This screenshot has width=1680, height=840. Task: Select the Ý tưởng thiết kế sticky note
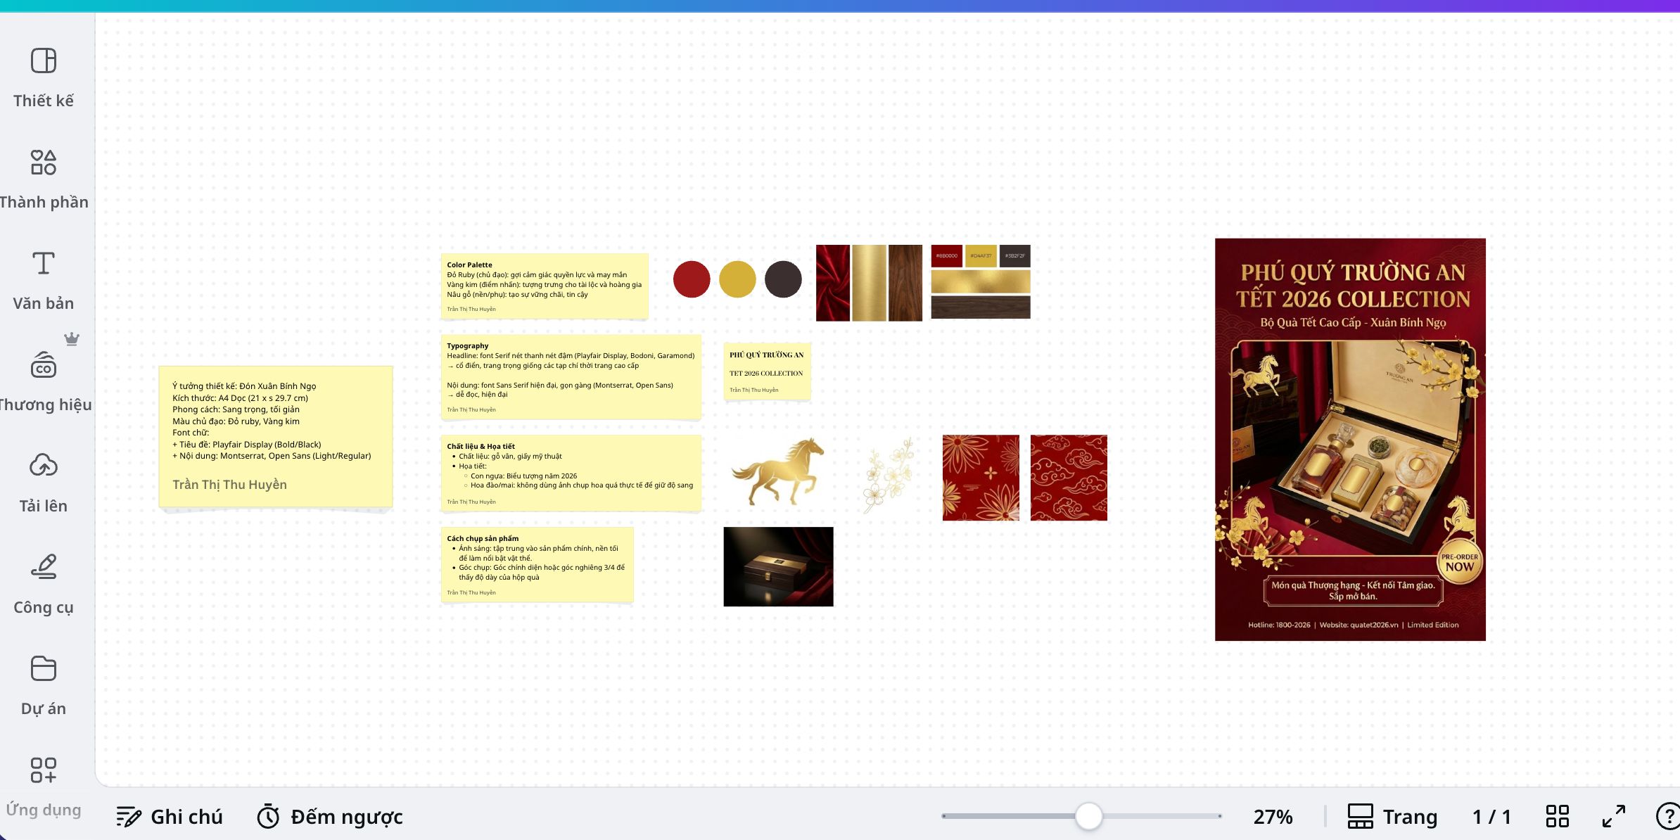tap(276, 437)
